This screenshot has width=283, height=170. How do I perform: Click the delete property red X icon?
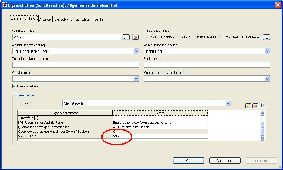click(255, 106)
